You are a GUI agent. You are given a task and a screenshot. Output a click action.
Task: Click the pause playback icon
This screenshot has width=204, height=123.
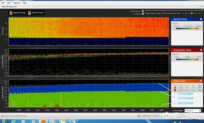(x=186, y=13)
